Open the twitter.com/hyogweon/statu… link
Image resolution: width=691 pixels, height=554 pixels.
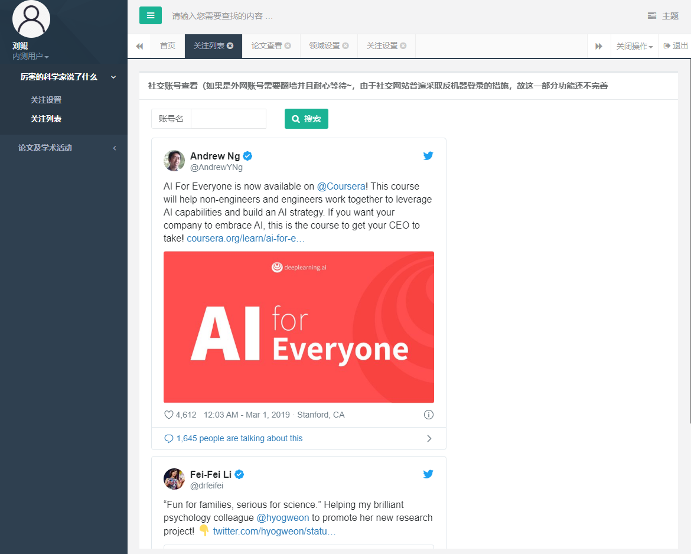(274, 532)
